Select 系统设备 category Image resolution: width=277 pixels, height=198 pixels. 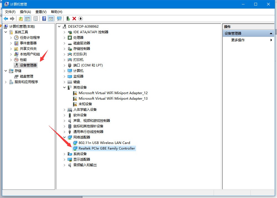[80, 154]
